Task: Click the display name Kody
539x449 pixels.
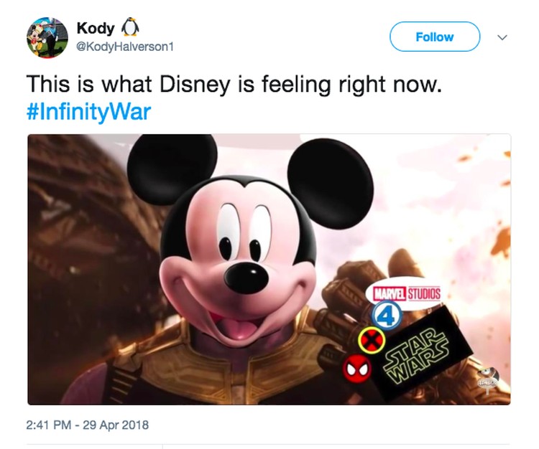Action: click(x=96, y=28)
